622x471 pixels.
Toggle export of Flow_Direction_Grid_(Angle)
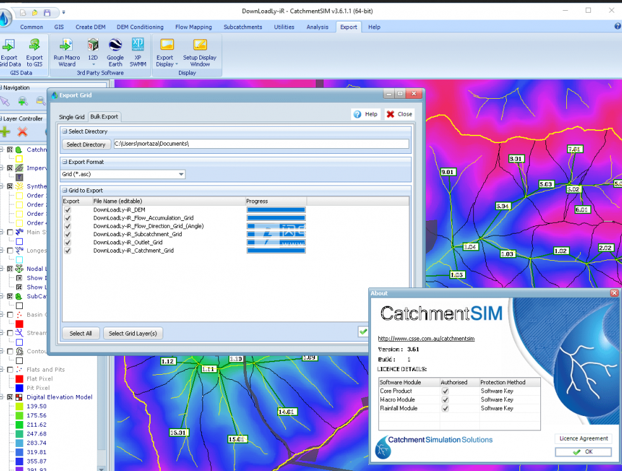click(x=68, y=226)
